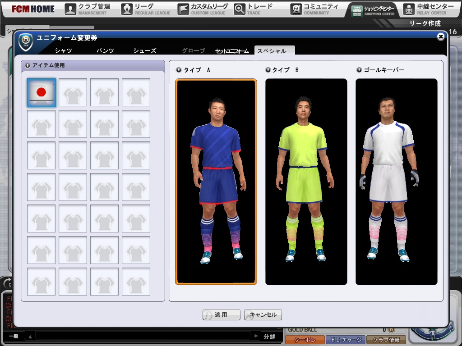The width and height of the screenshot is (462, 346).
Task: Select the Japan flag uniform item
Action: click(x=41, y=92)
